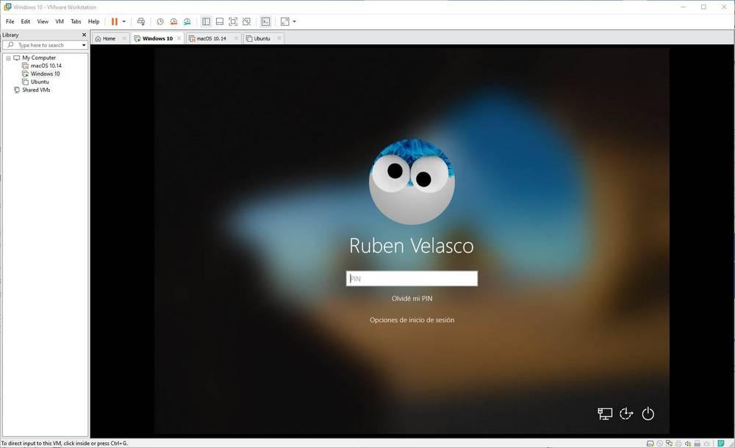Screen dimensions: 735x448
Task: Open the power options dropdown arrow beside Pause
Action: tap(123, 21)
